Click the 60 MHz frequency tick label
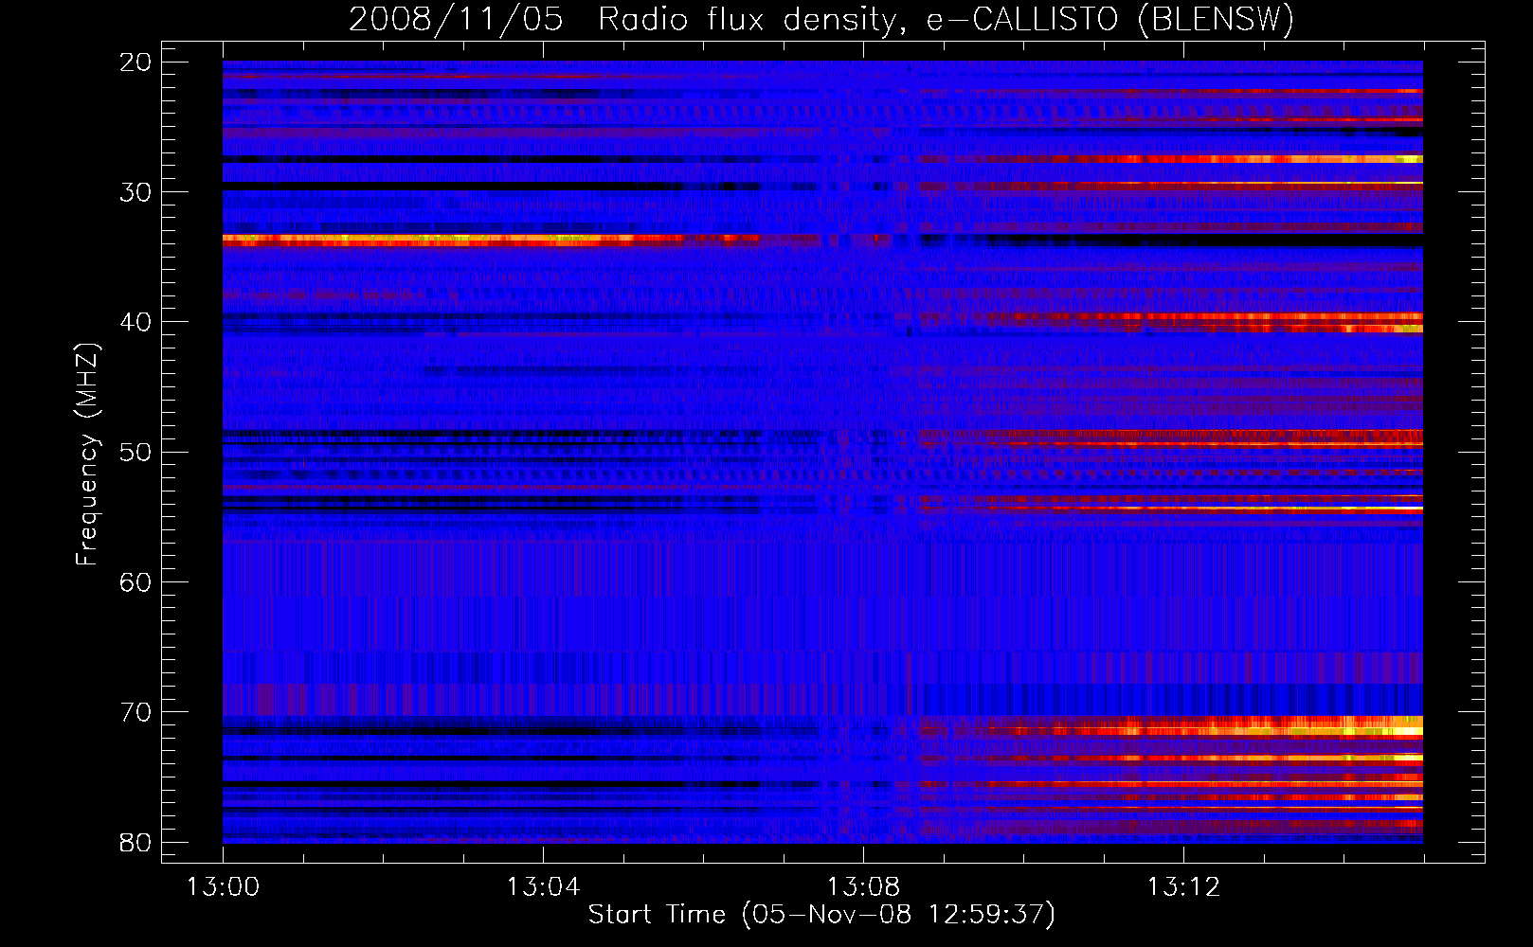1533x947 pixels. tap(136, 581)
